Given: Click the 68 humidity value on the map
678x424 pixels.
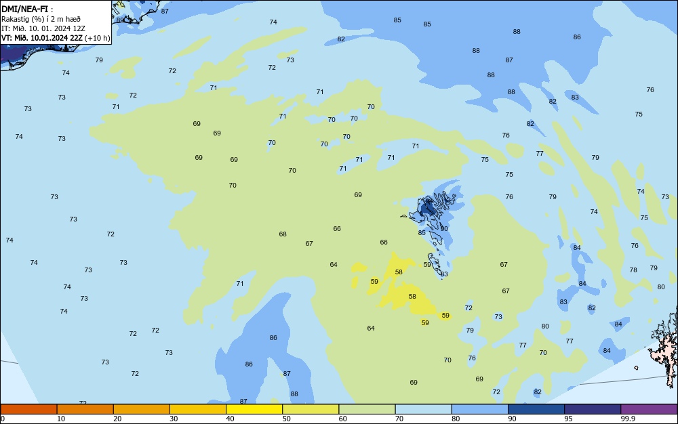Looking at the screenshot, I should pyautogui.click(x=283, y=234).
